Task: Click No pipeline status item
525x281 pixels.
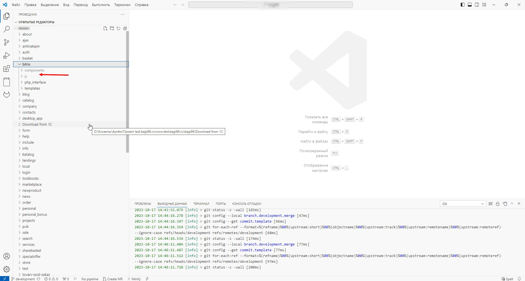Action: 90,279
